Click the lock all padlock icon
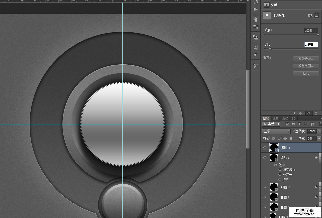 pos(291,138)
